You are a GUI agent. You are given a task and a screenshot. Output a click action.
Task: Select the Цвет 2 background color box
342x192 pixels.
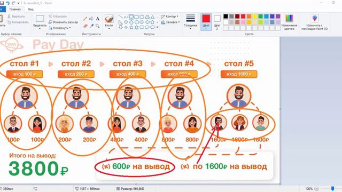[217, 22]
